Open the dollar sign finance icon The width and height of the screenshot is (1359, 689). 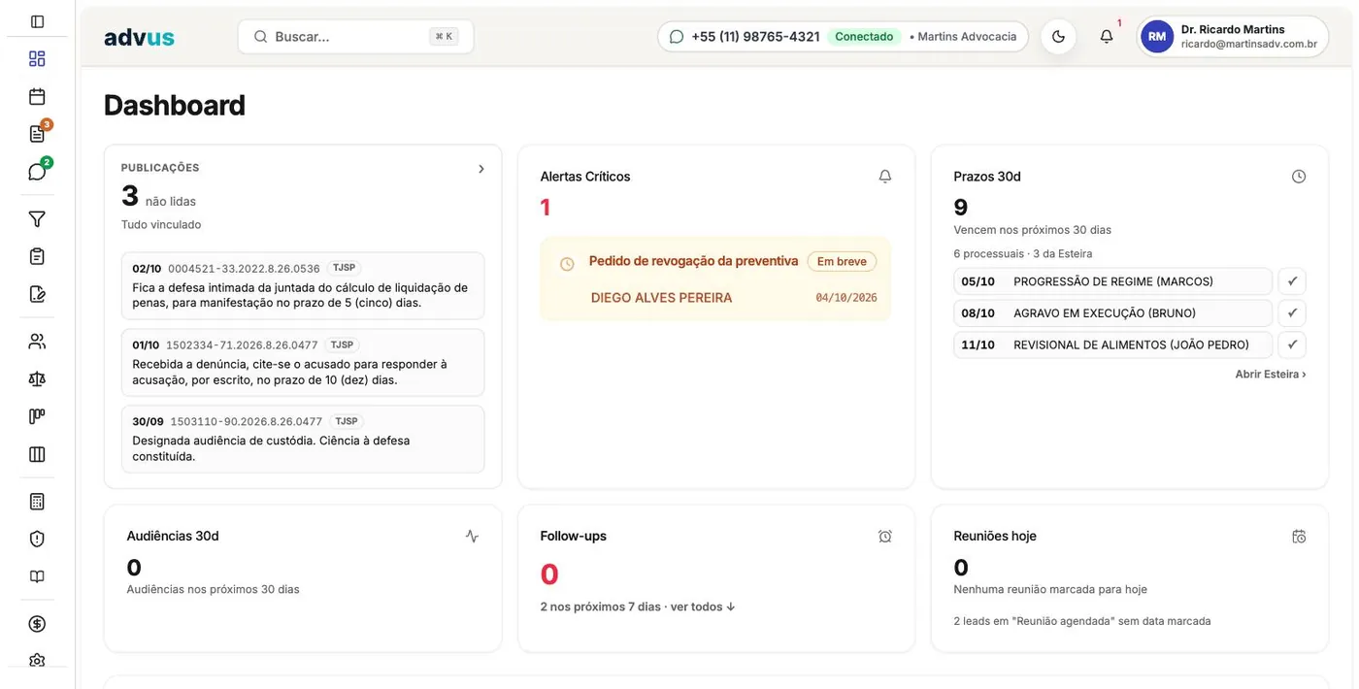[x=37, y=624]
